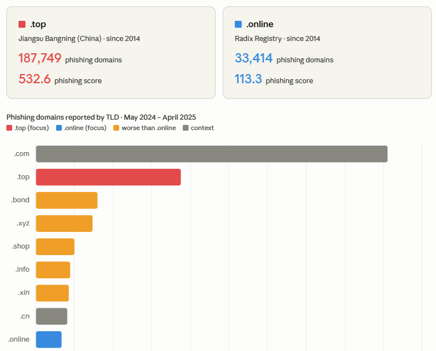Click the .com axis label
Viewport: 436px width, 351px height.
(x=22, y=154)
